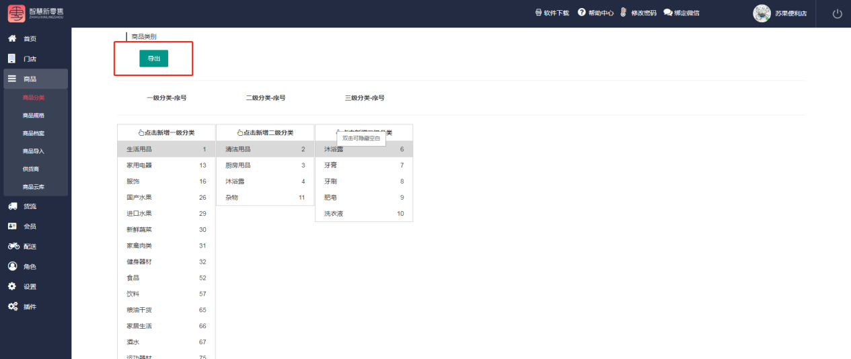Select the 商品分类 submenu item
Image resolution: width=851 pixels, height=359 pixels.
(x=33, y=97)
